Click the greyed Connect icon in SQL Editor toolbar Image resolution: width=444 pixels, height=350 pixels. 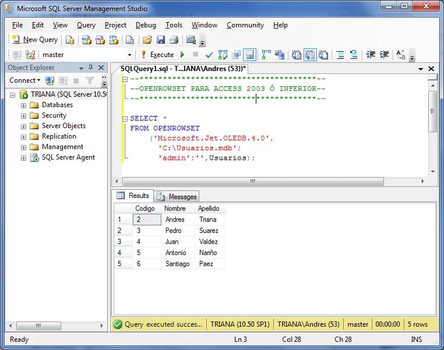click(17, 55)
